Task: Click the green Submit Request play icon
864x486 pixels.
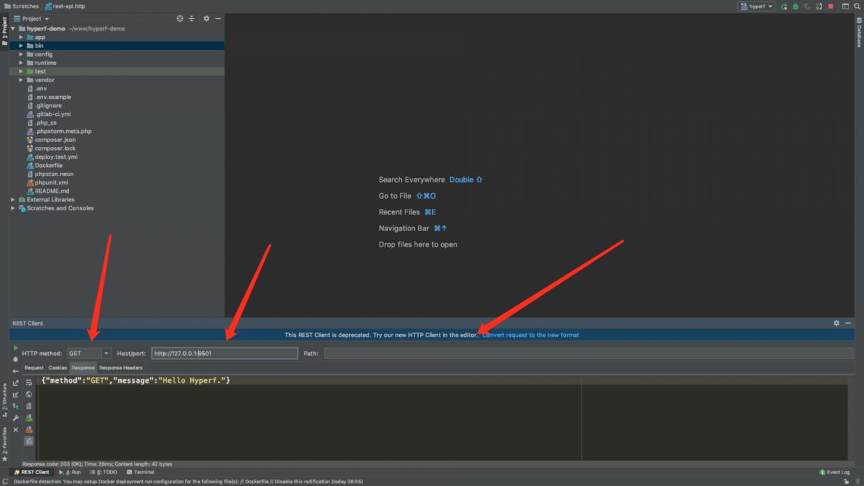Action: click(15, 348)
